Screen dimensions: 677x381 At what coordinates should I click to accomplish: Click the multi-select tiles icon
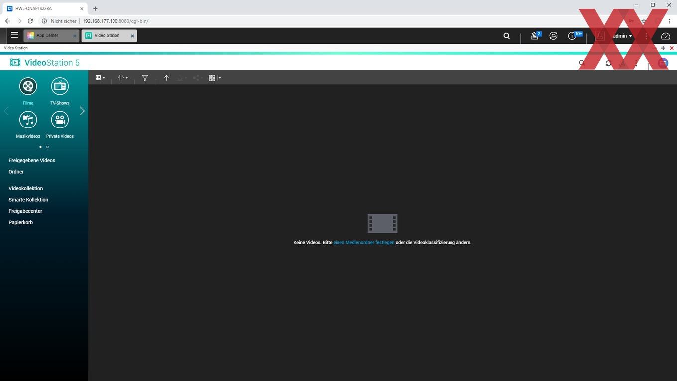point(212,78)
